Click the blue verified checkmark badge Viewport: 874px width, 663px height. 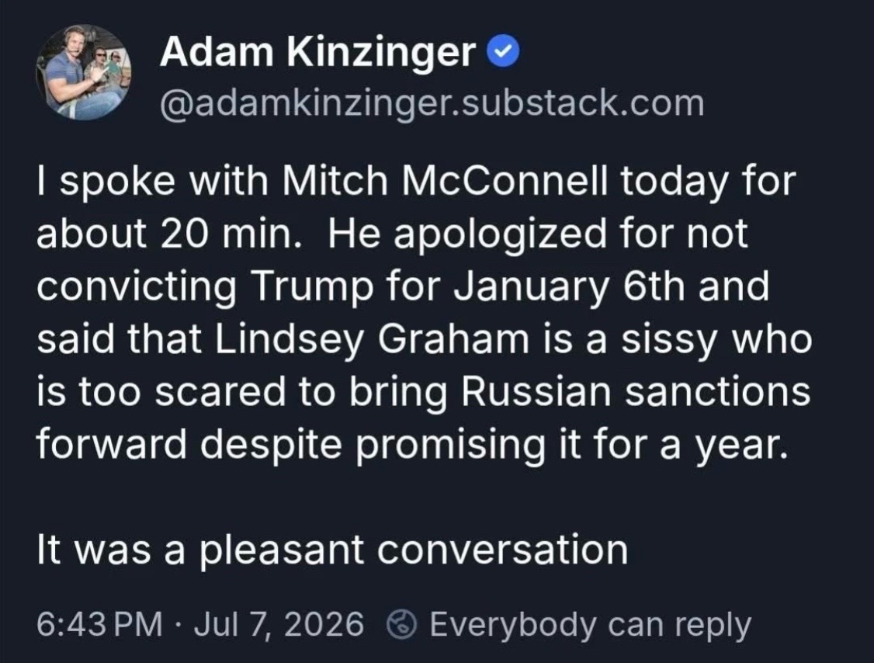click(x=503, y=53)
